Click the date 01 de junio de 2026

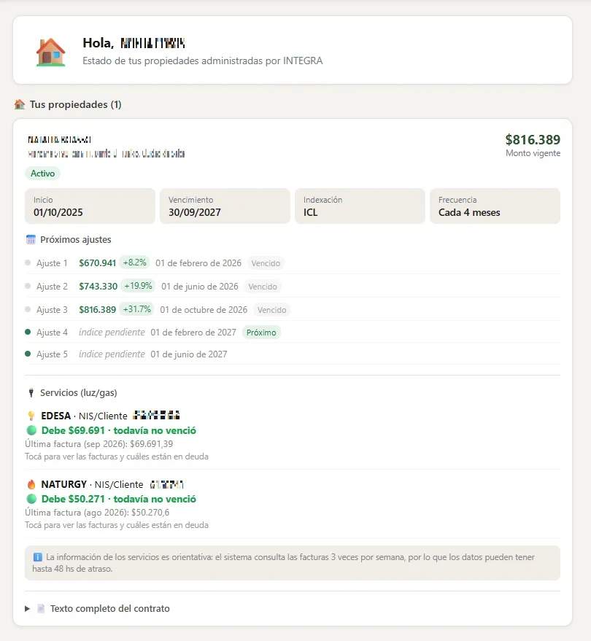pos(200,287)
